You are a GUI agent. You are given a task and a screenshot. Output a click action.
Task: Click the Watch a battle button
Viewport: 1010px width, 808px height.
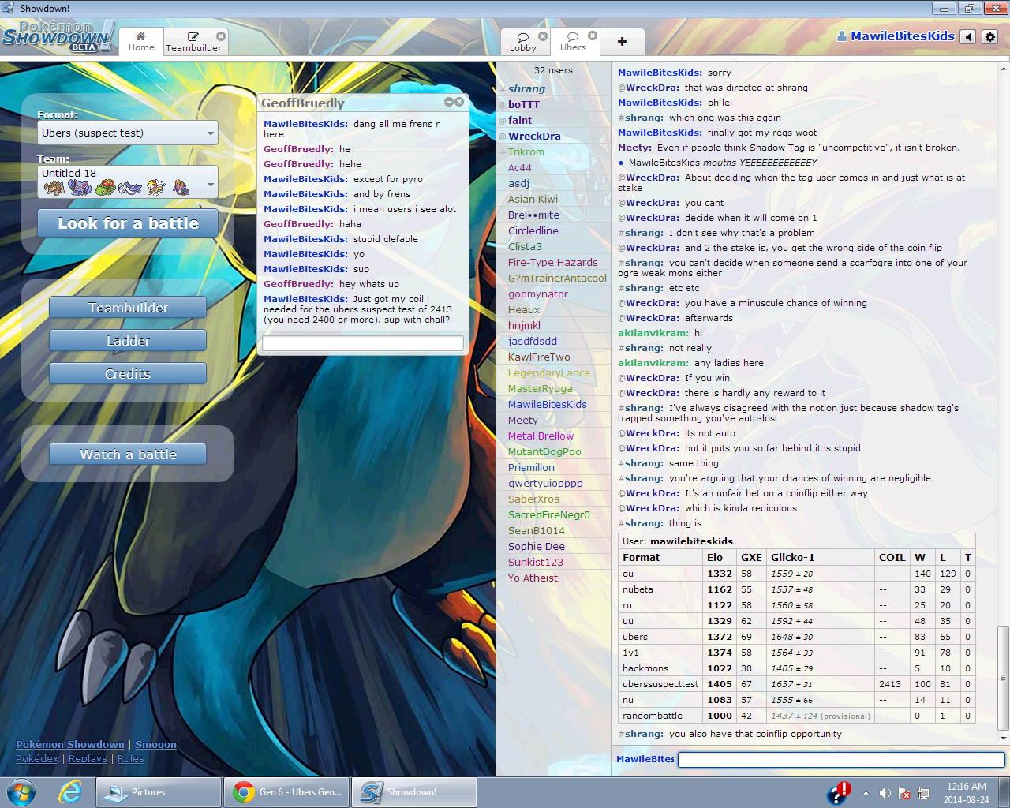click(x=128, y=454)
